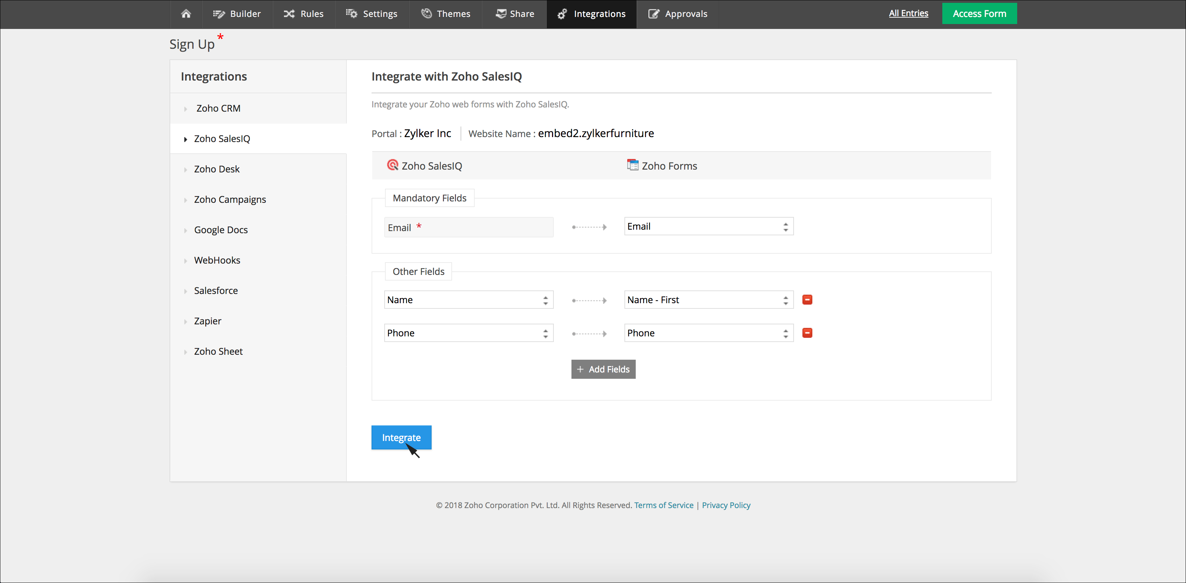The image size is (1186, 583).
Task: Remove the Name field mapping
Action: [807, 300]
